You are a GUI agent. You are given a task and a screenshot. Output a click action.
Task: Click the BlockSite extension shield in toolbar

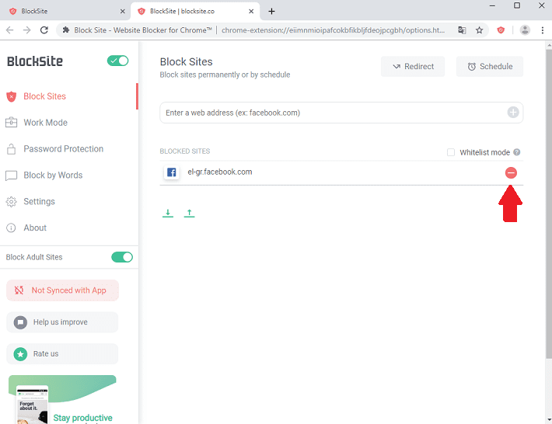(501, 30)
